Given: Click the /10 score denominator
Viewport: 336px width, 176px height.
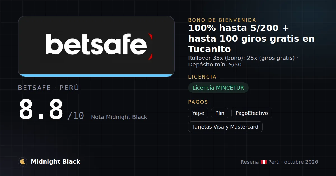Looking at the screenshot, I should pos(76,116).
